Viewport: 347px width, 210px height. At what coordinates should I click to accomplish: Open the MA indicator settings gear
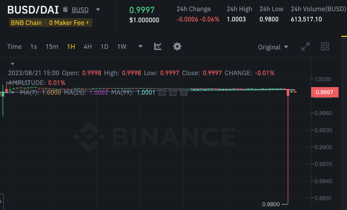pos(173,92)
